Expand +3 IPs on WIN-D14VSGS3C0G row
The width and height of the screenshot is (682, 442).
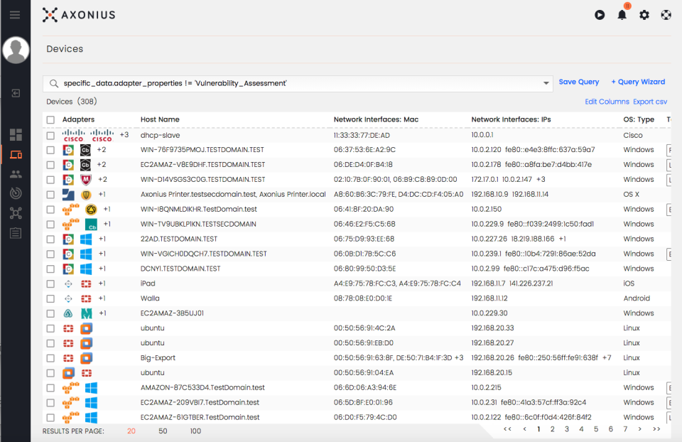[541, 179]
